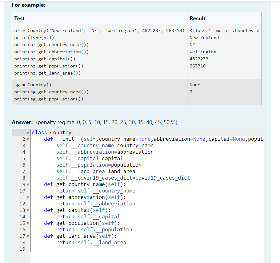Collapse the get_capital method fold icon
The width and height of the screenshot is (280, 263).
pos(27,210)
